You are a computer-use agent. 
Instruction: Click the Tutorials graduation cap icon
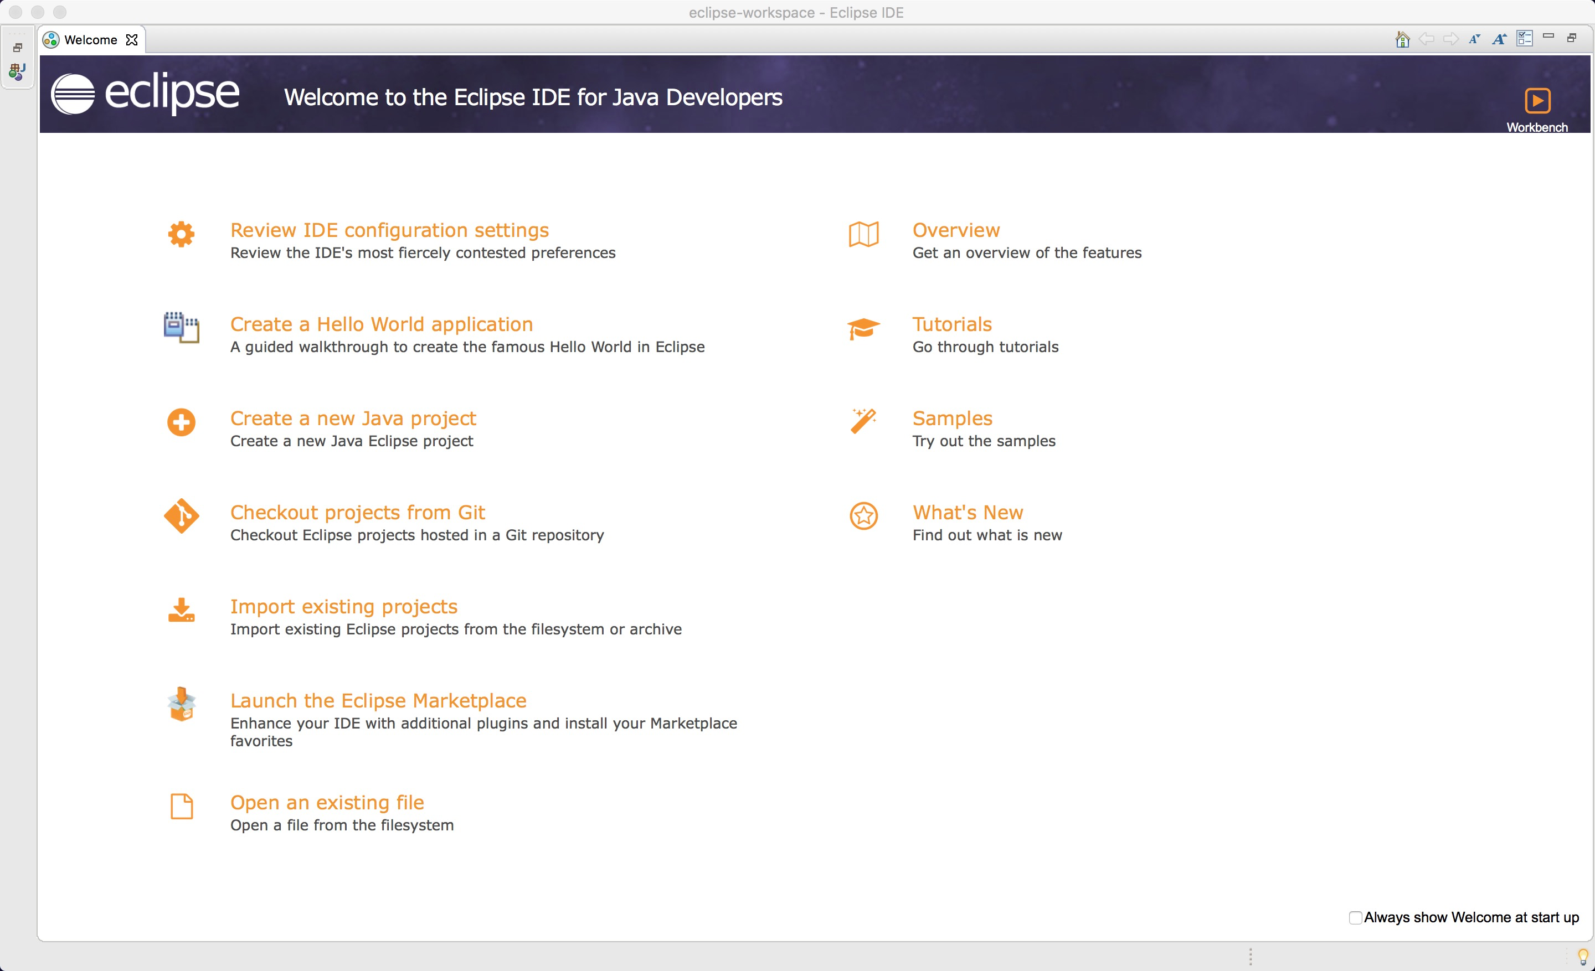(863, 329)
